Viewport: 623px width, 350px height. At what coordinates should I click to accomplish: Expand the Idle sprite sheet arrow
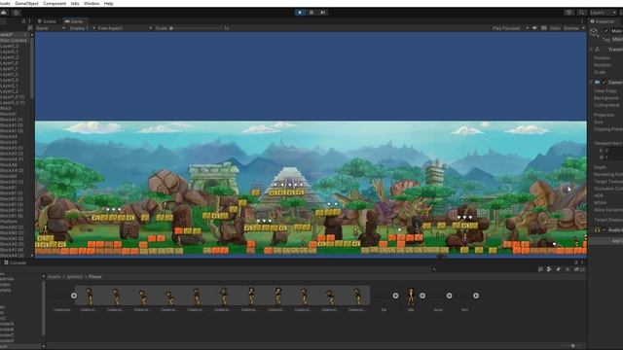422,296
